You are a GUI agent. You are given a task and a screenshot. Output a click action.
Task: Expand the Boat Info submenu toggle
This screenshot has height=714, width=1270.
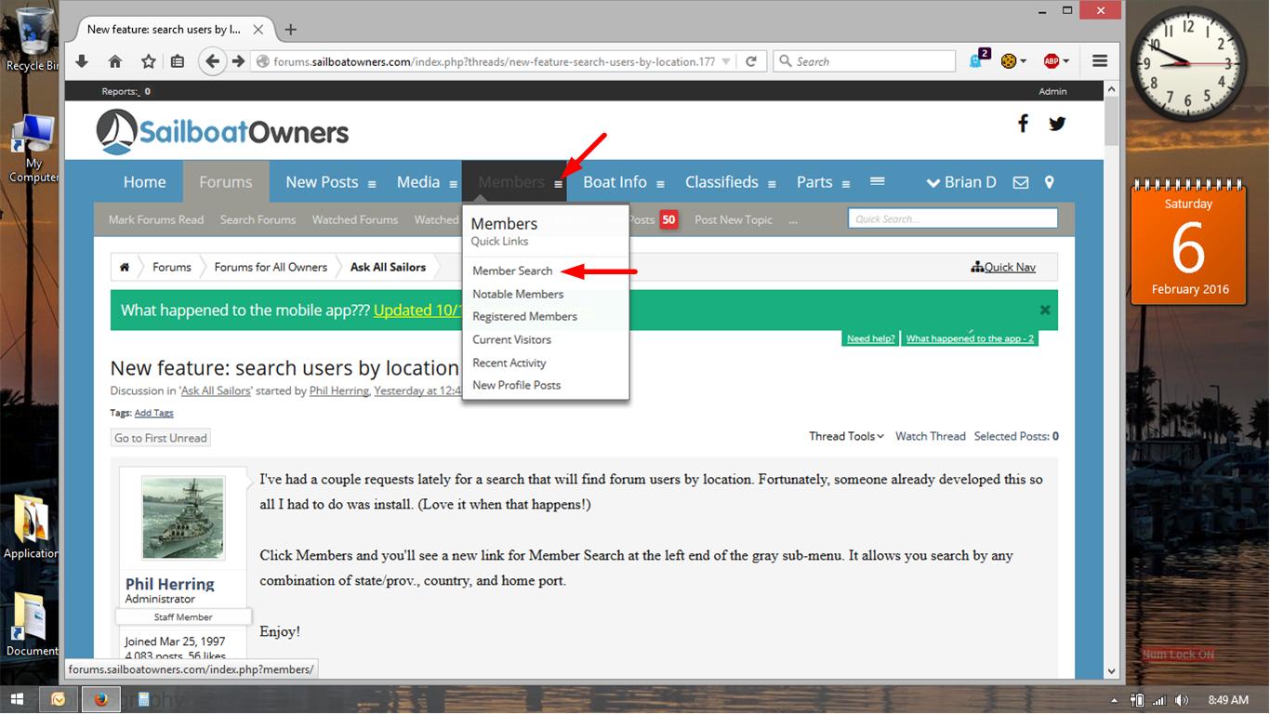(x=660, y=184)
